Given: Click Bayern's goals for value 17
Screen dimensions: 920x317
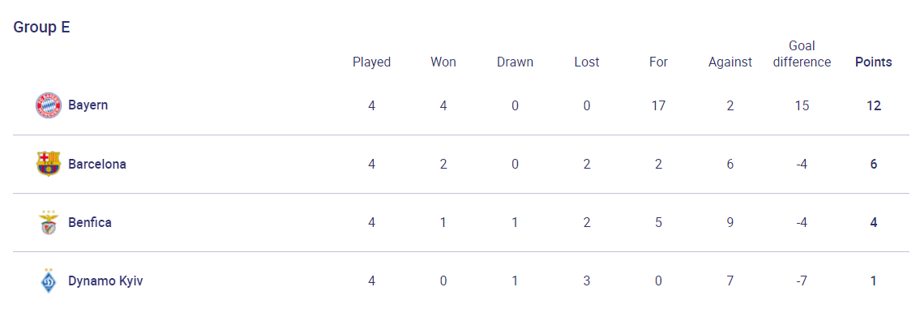Looking at the screenshot, I should pos(658,105).
